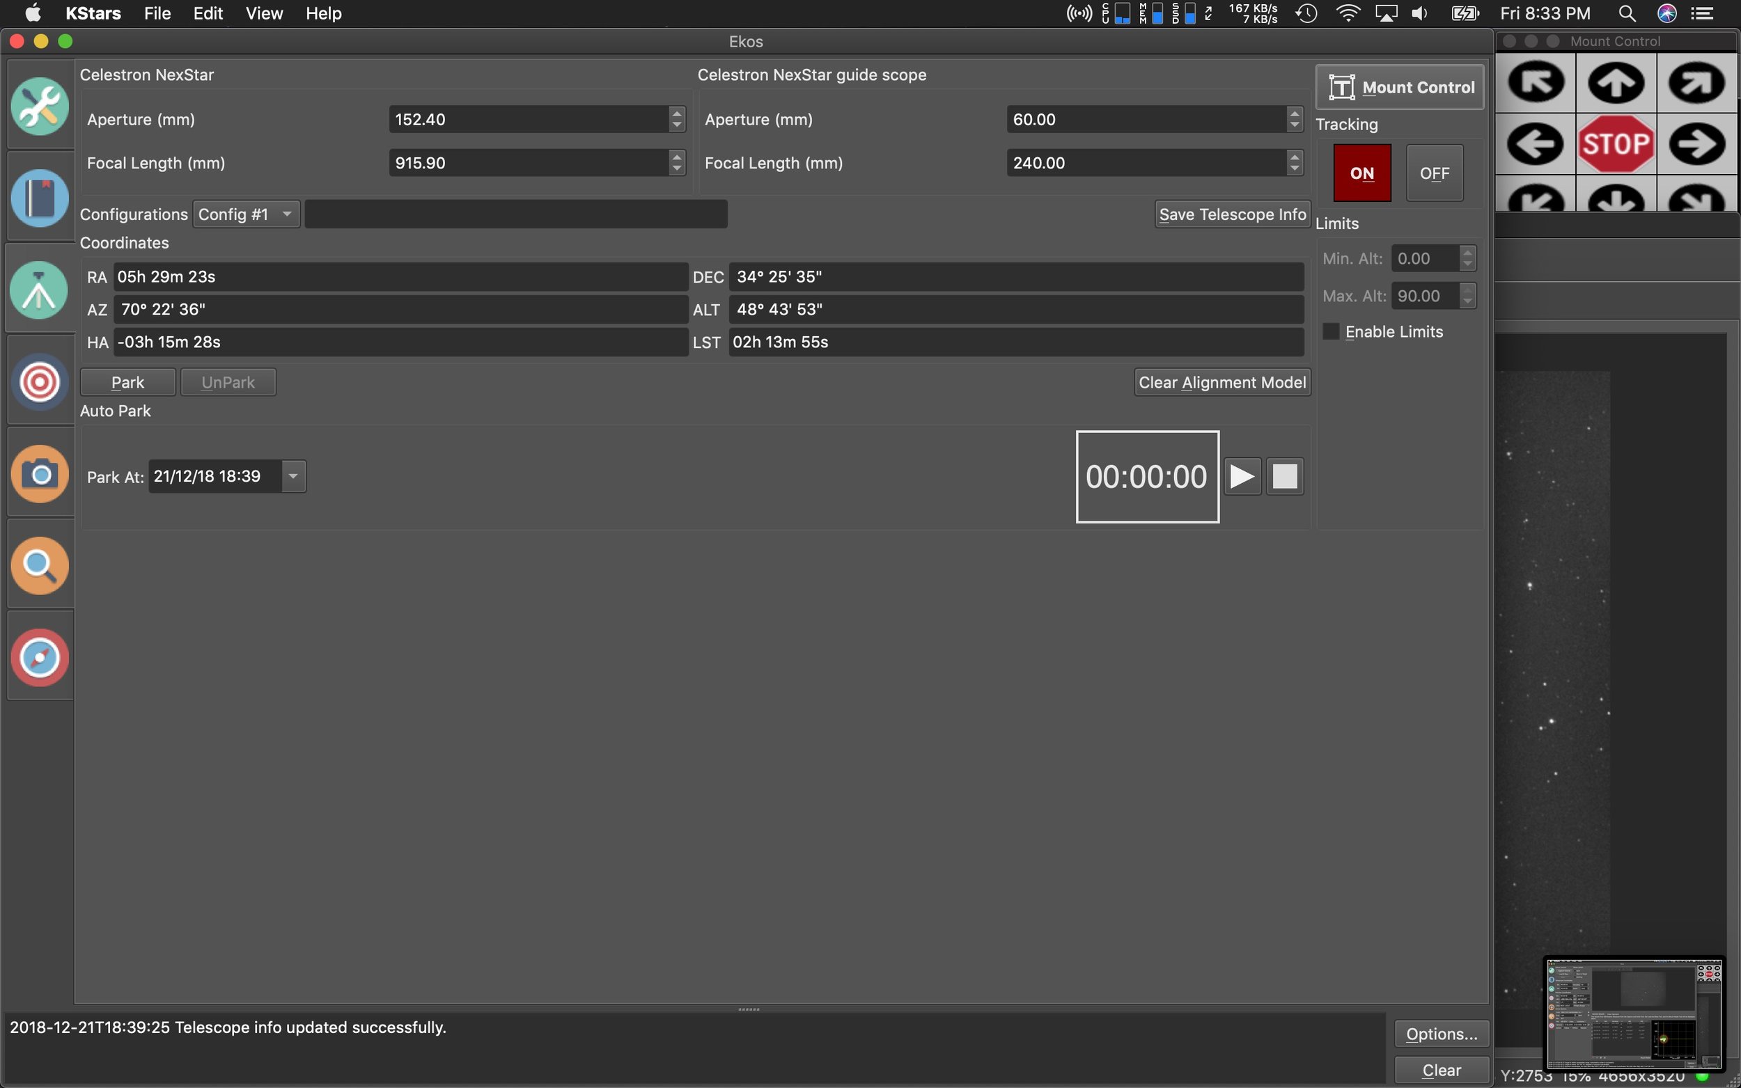
Task: Toggle tracking ON button
Action: tap(1362, 172)
